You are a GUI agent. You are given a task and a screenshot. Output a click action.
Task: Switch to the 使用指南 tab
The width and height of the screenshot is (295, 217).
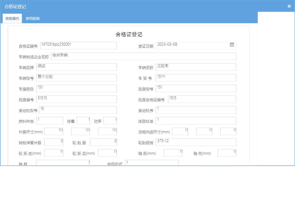(32, 19)
